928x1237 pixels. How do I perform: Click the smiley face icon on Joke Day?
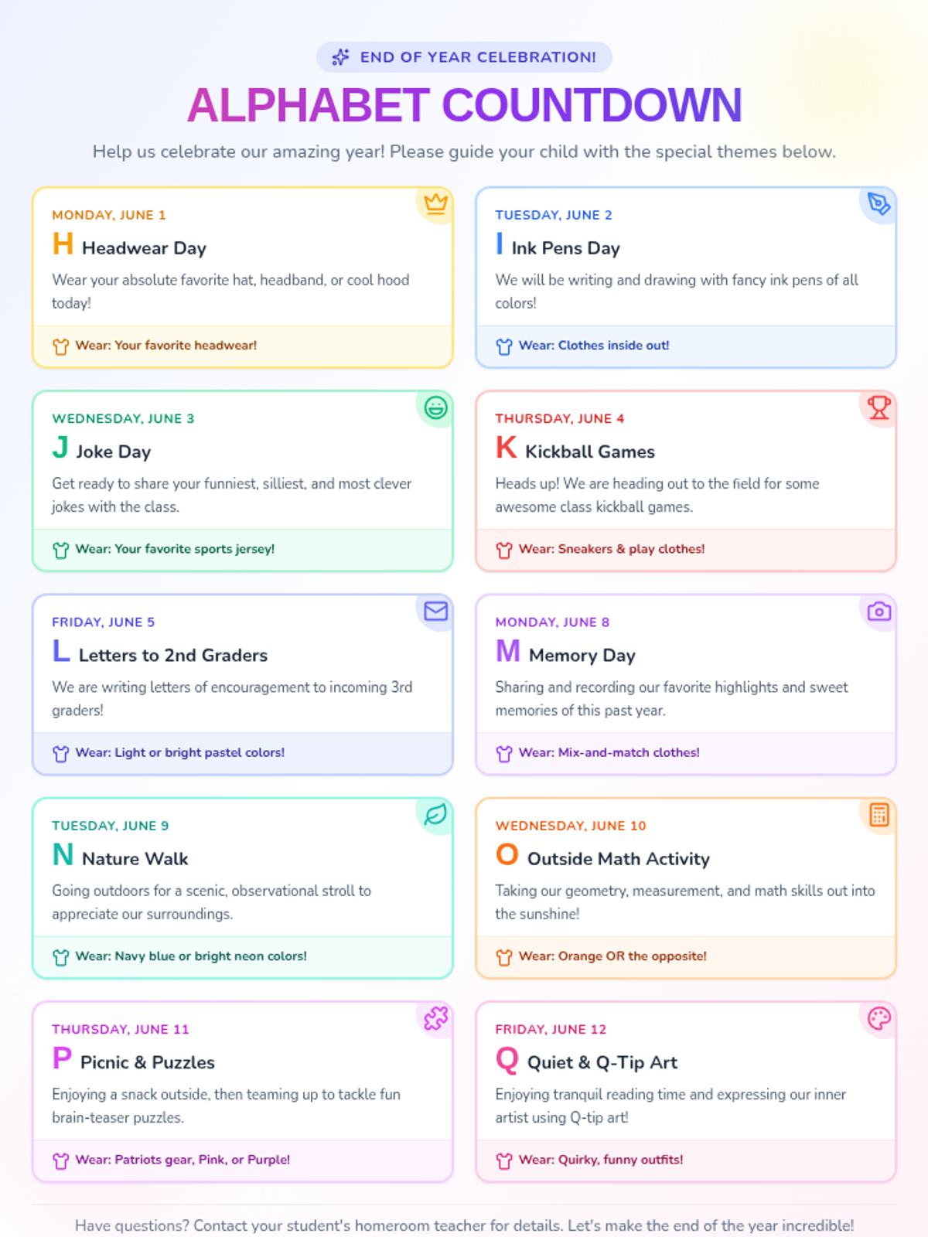(436, 407)
